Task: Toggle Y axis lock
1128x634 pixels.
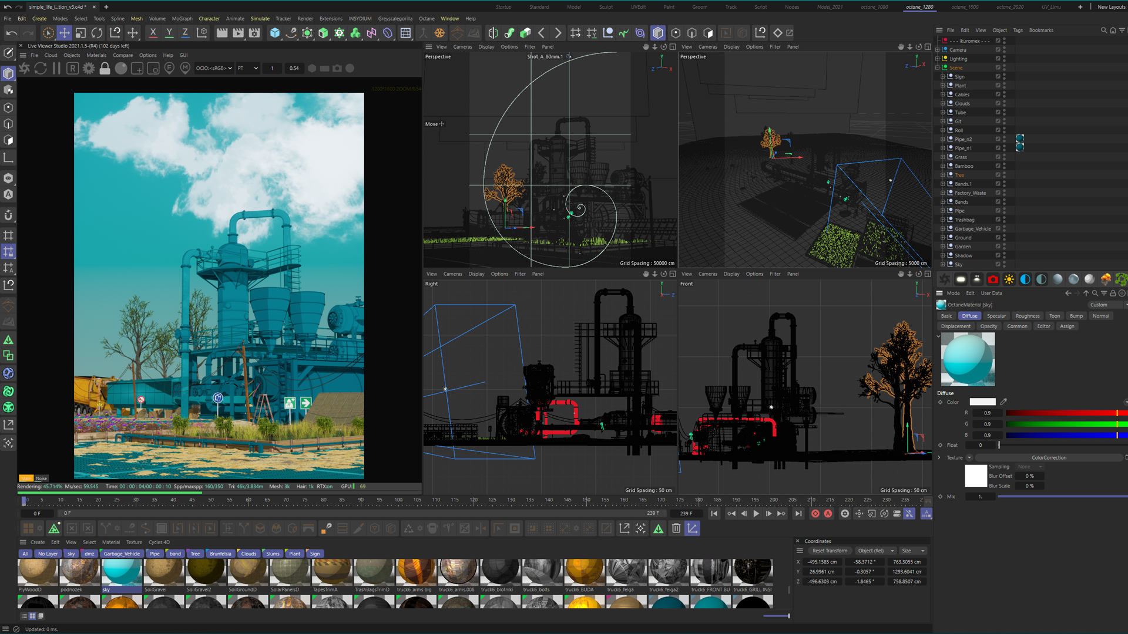Action: point(169,33)
